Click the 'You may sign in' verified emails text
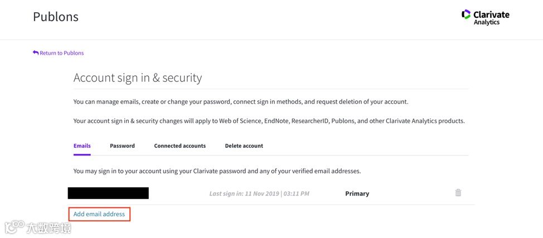The width and height of the screenshot is (543, 238). pyautogui.click(x=217, y=171)
